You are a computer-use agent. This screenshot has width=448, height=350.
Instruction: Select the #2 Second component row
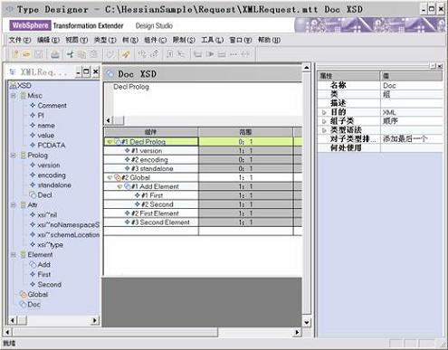150,204
